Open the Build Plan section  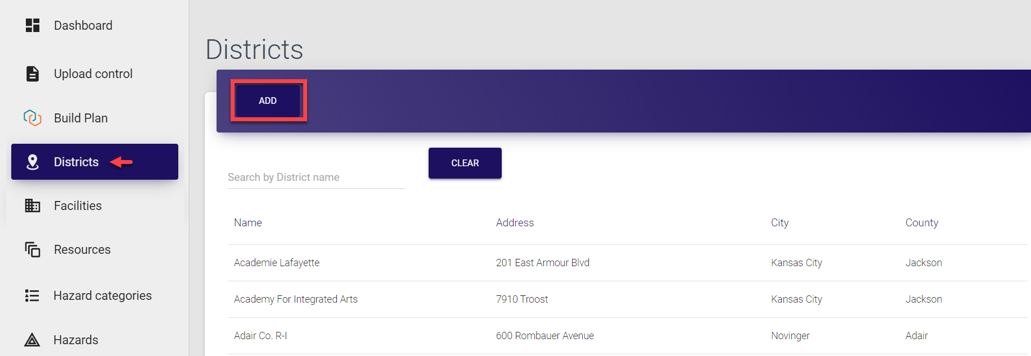pyautogui.click(x=81, y=118)
